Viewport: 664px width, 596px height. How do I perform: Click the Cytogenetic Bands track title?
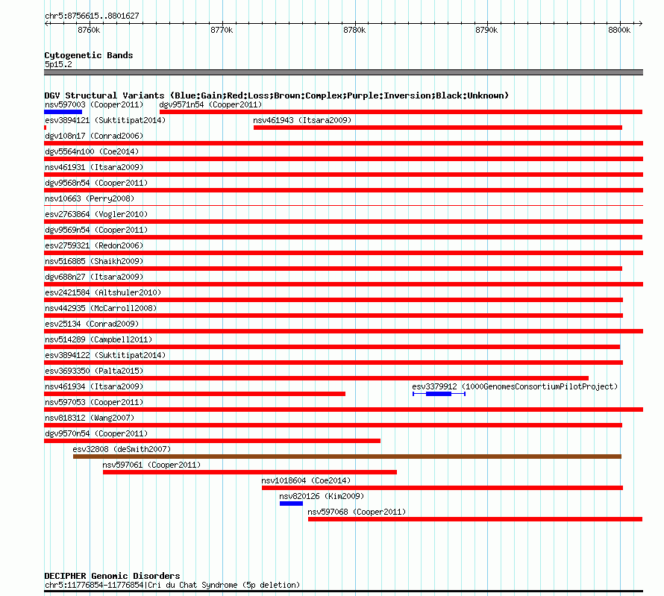coord(89,55)
